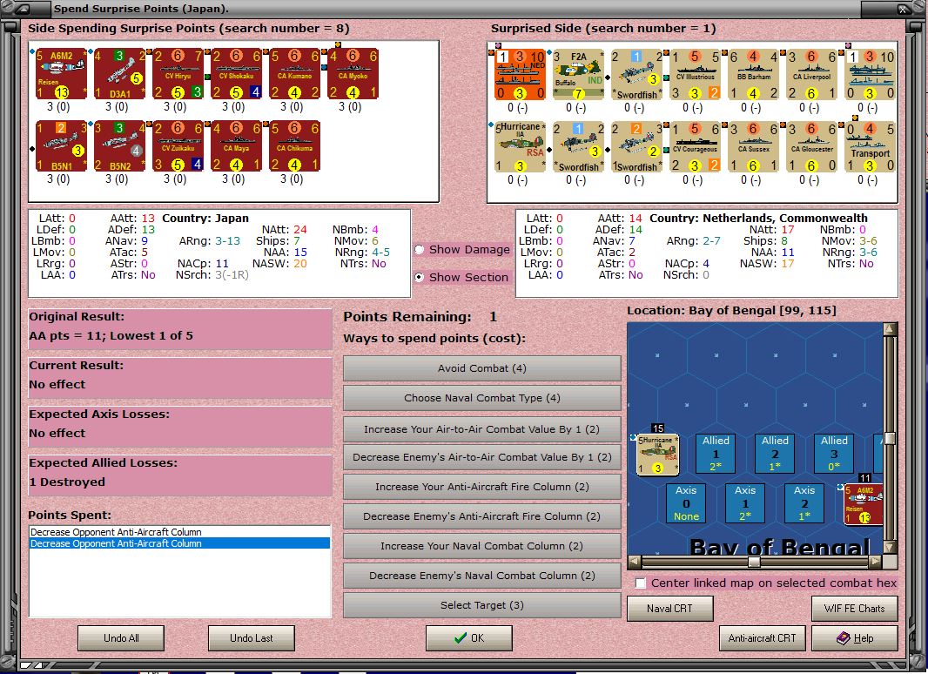Select the A6M2 Reisen counter in Japanese units
The image size is (928, 674).
click(62, 73)
